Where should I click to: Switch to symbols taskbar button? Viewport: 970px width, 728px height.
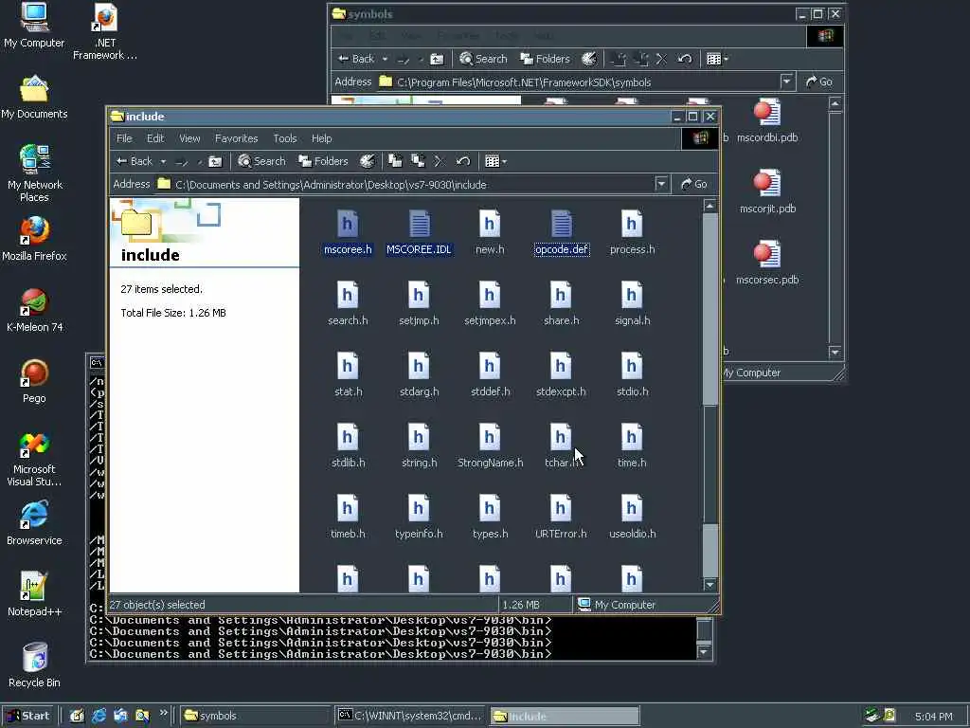[255, 716]
